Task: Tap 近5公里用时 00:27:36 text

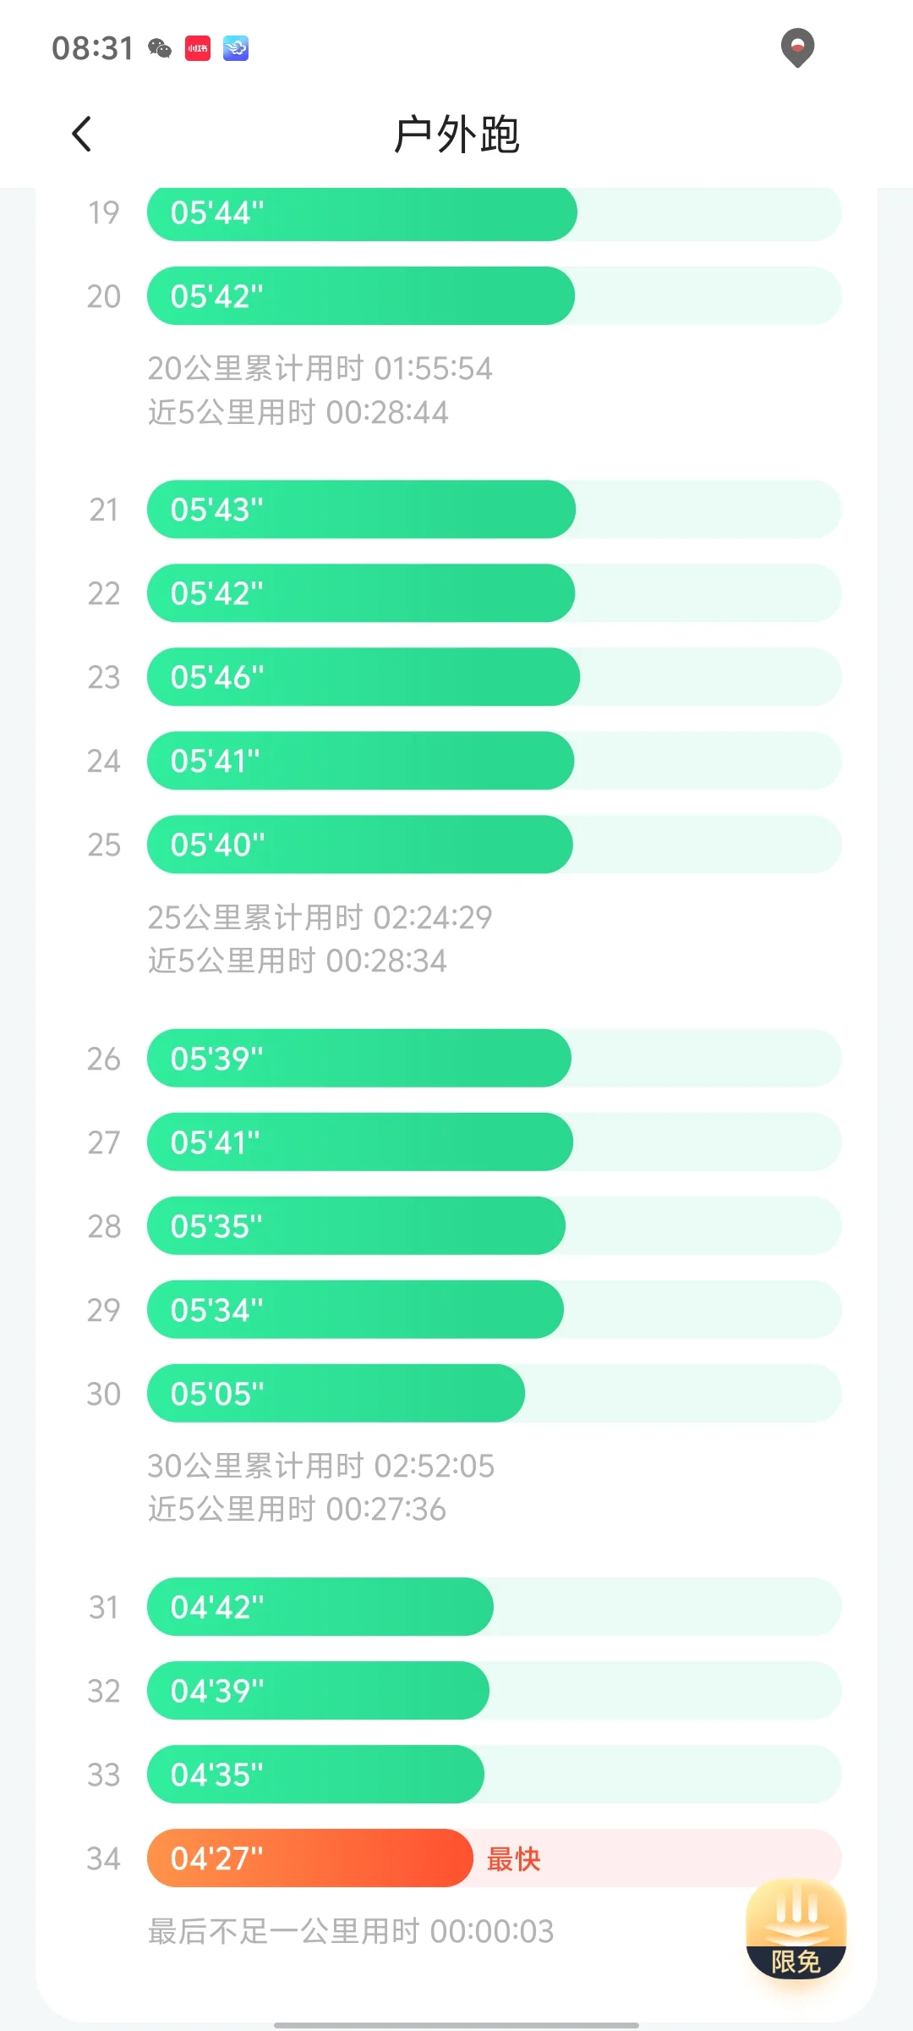Action: click(297, 1509)
